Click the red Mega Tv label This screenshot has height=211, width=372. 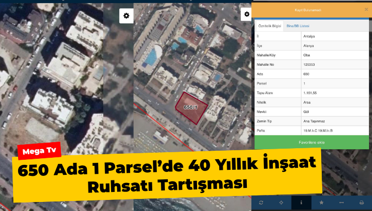pyautogui.click(x=39, y=151)
